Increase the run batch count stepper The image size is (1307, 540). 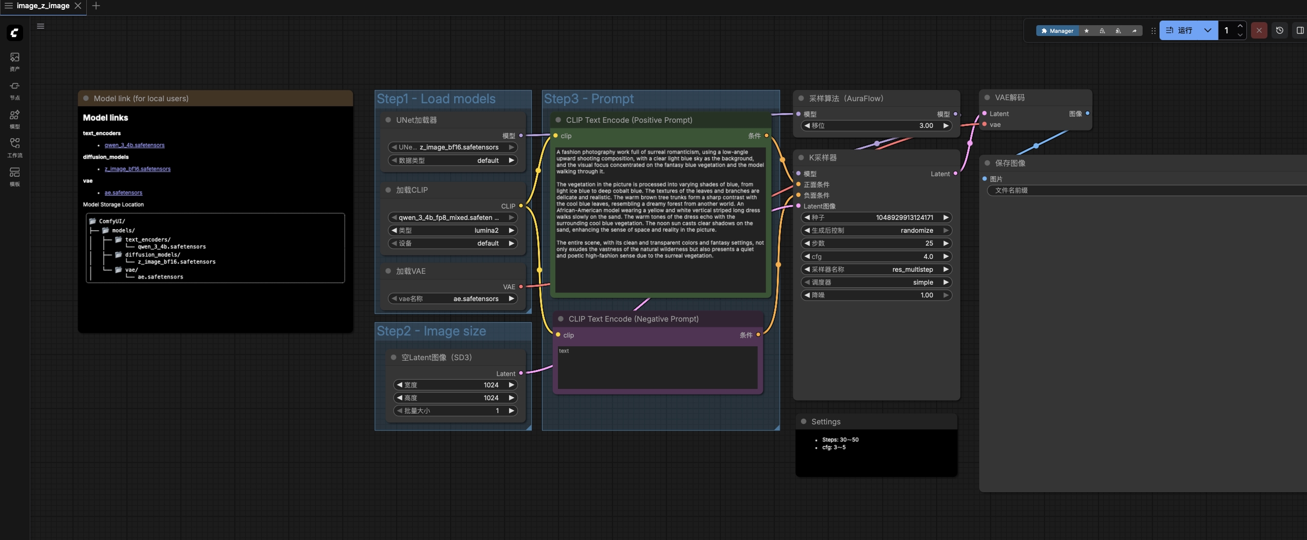[x=1240, y=26]
